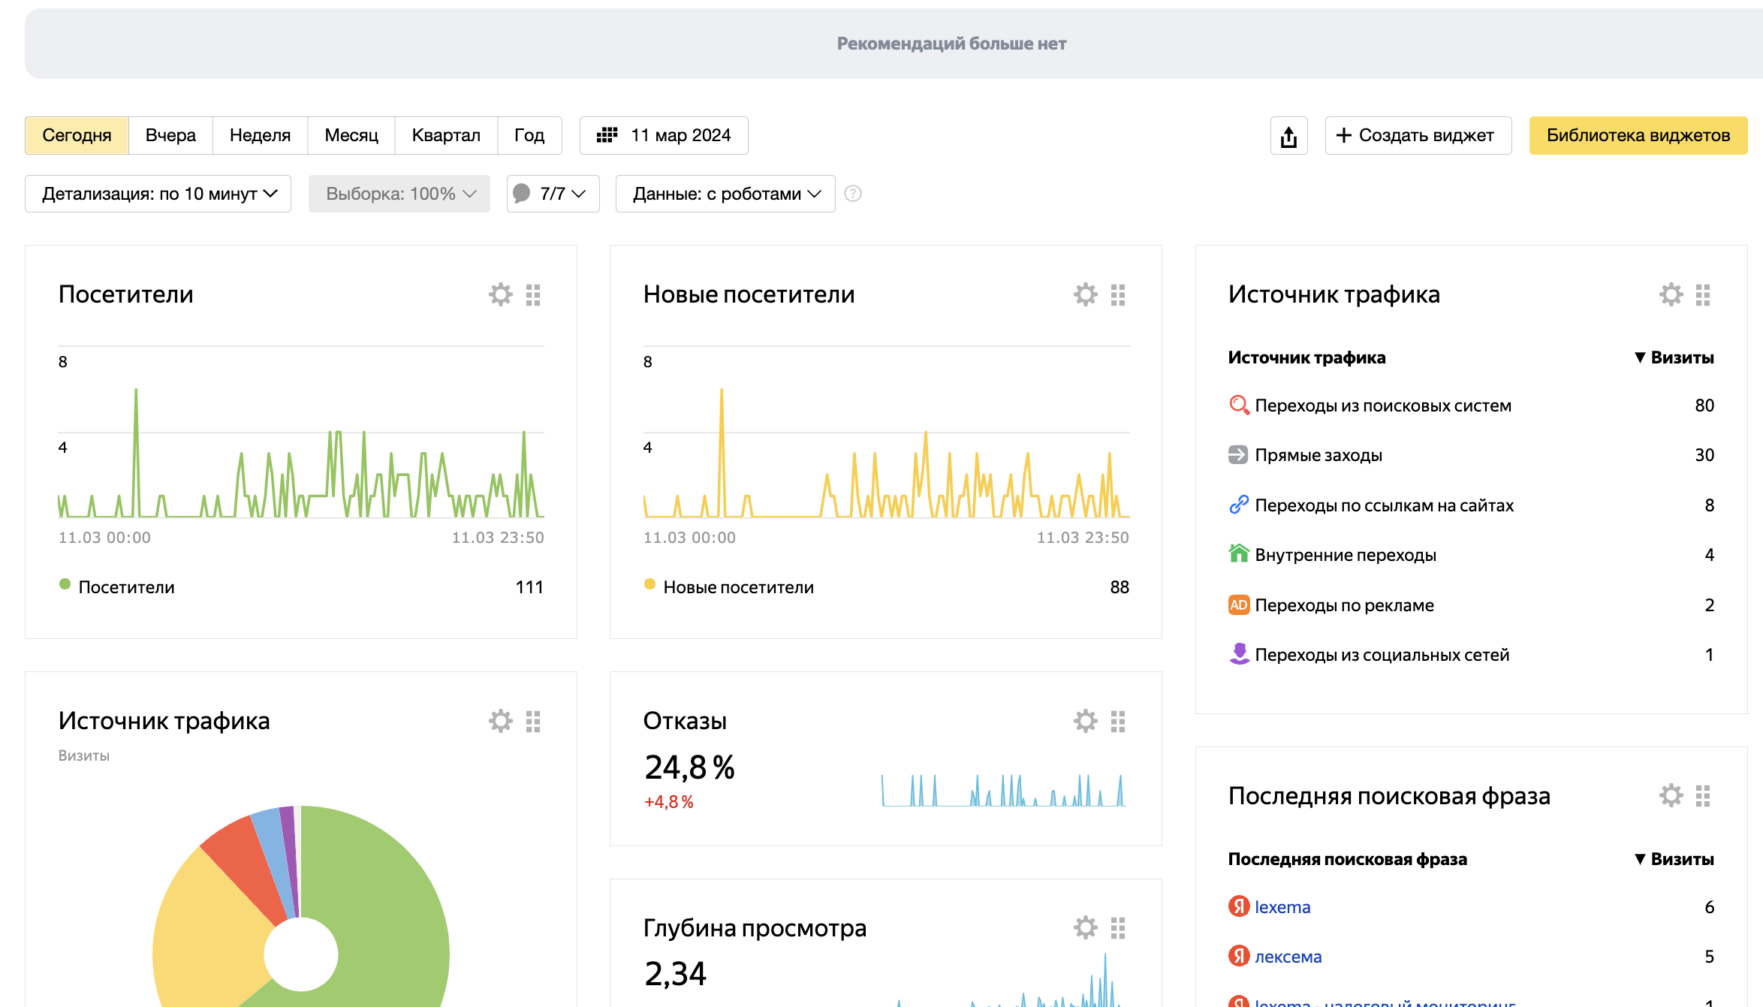Click chain link icon for site referrals
The height and width of the screenshot is (1007, 1763).
click(x=1239, y=505)
